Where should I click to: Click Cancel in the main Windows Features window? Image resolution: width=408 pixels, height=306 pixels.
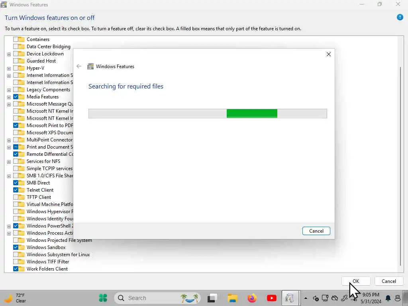click(389, 281)
